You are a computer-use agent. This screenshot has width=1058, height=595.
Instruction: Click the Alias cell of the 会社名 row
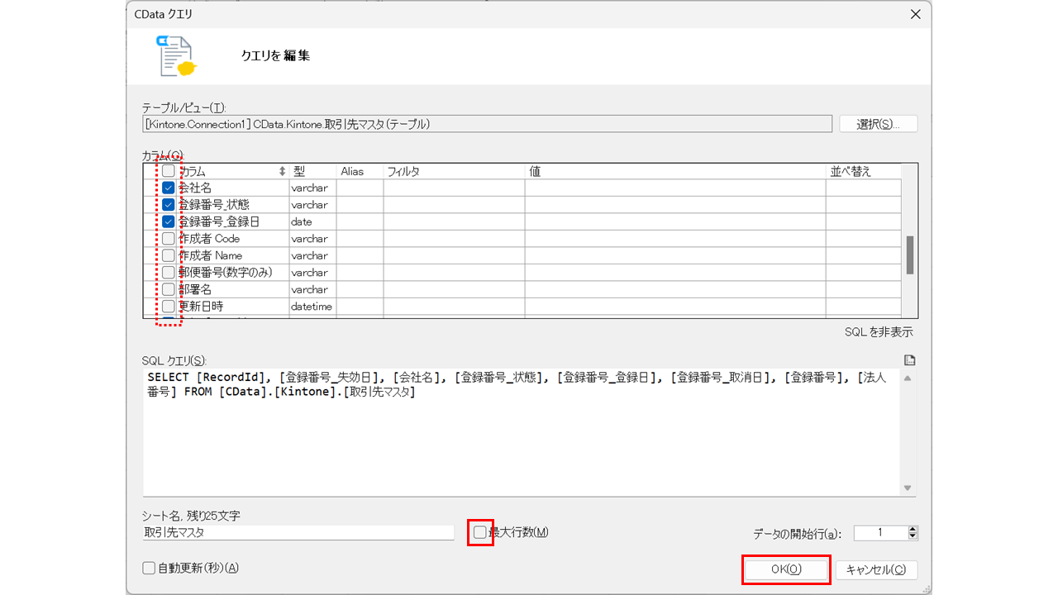tap(360, 188)
